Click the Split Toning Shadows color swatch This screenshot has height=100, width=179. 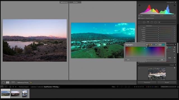[170, 58]
